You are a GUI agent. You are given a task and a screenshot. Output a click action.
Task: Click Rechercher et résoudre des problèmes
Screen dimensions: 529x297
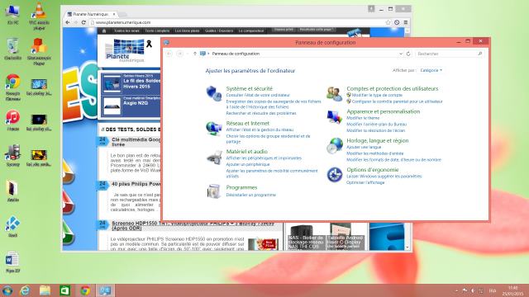[x=261, y=113]
